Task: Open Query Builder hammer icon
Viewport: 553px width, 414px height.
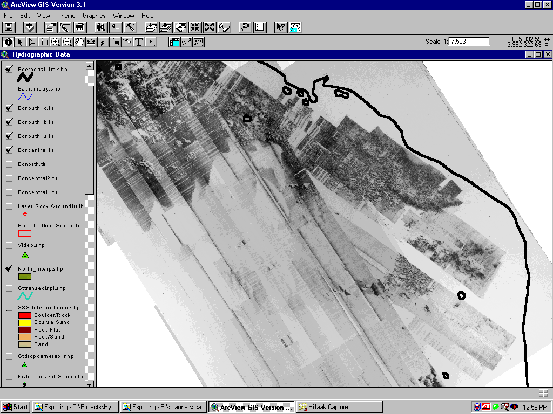Action: 130,27
